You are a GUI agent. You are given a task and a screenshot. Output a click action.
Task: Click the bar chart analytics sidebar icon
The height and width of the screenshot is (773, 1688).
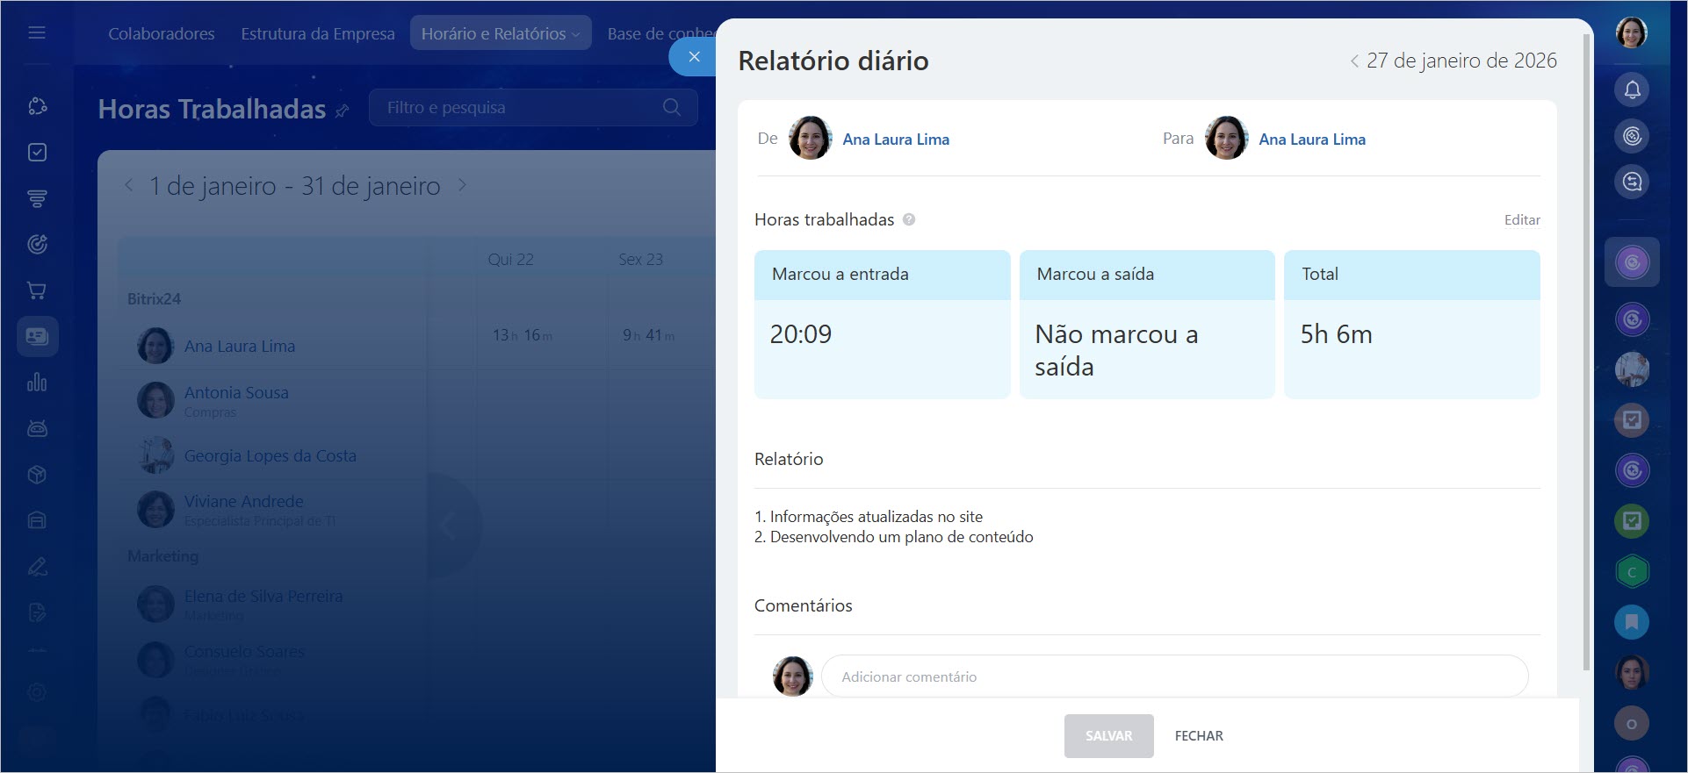tap(37, 383)
